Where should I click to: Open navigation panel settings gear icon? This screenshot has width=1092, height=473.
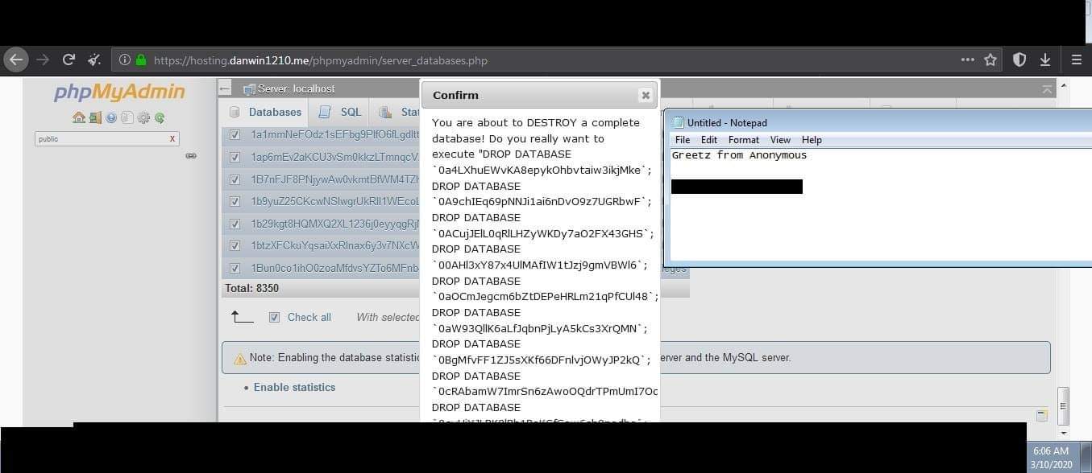pyautogui.click(x=143, y=118)
